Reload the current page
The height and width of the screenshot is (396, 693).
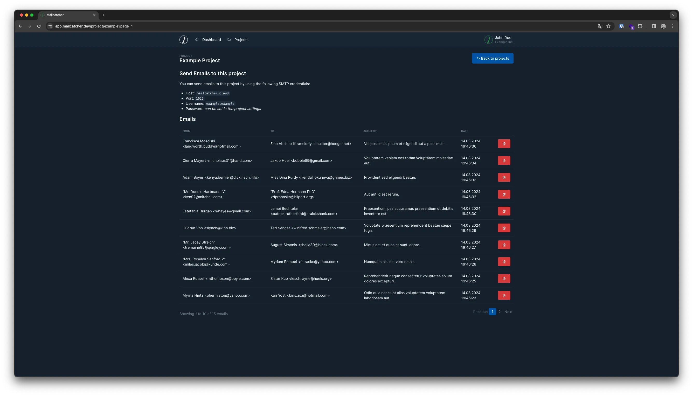tap(39, 26)
